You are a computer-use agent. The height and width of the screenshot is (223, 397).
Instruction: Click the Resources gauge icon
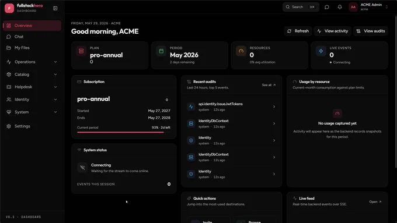tap(241, 51)
